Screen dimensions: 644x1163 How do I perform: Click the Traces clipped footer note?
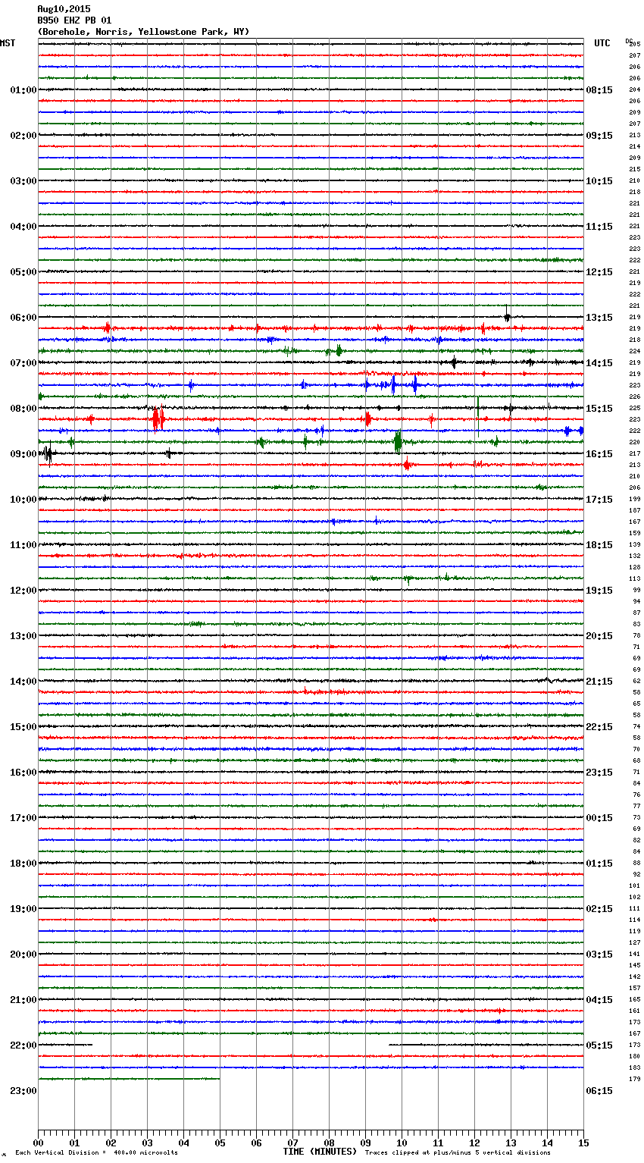[x=458, y=1153]
